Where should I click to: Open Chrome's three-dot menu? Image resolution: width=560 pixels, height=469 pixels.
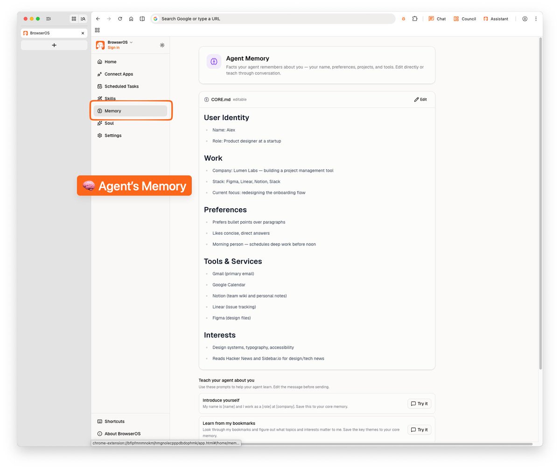click(536, 19)
